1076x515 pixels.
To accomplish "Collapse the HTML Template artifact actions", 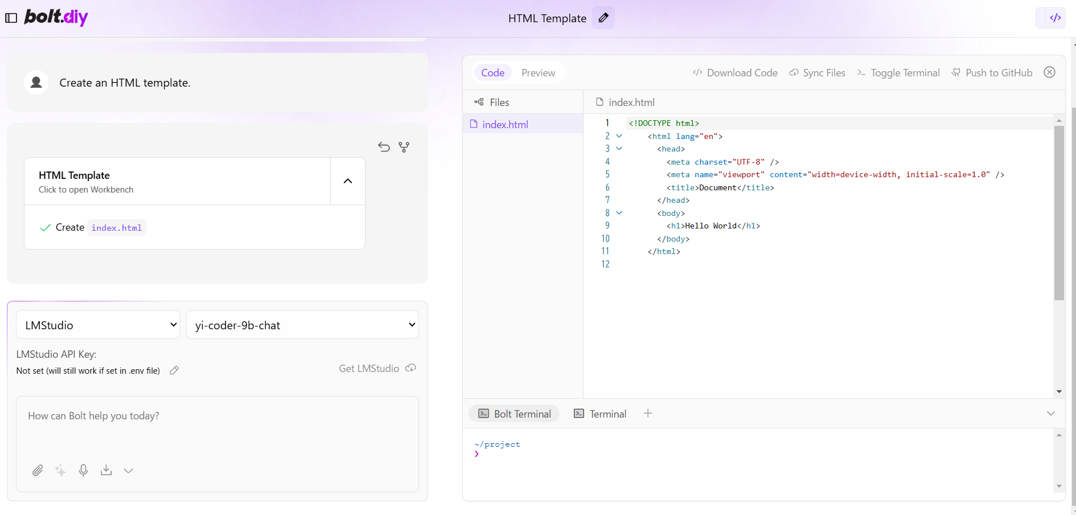I will click(348, 181).
